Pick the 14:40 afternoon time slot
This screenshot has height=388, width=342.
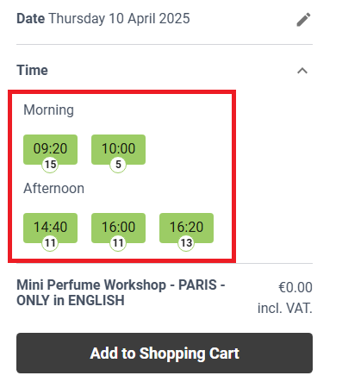50,228
